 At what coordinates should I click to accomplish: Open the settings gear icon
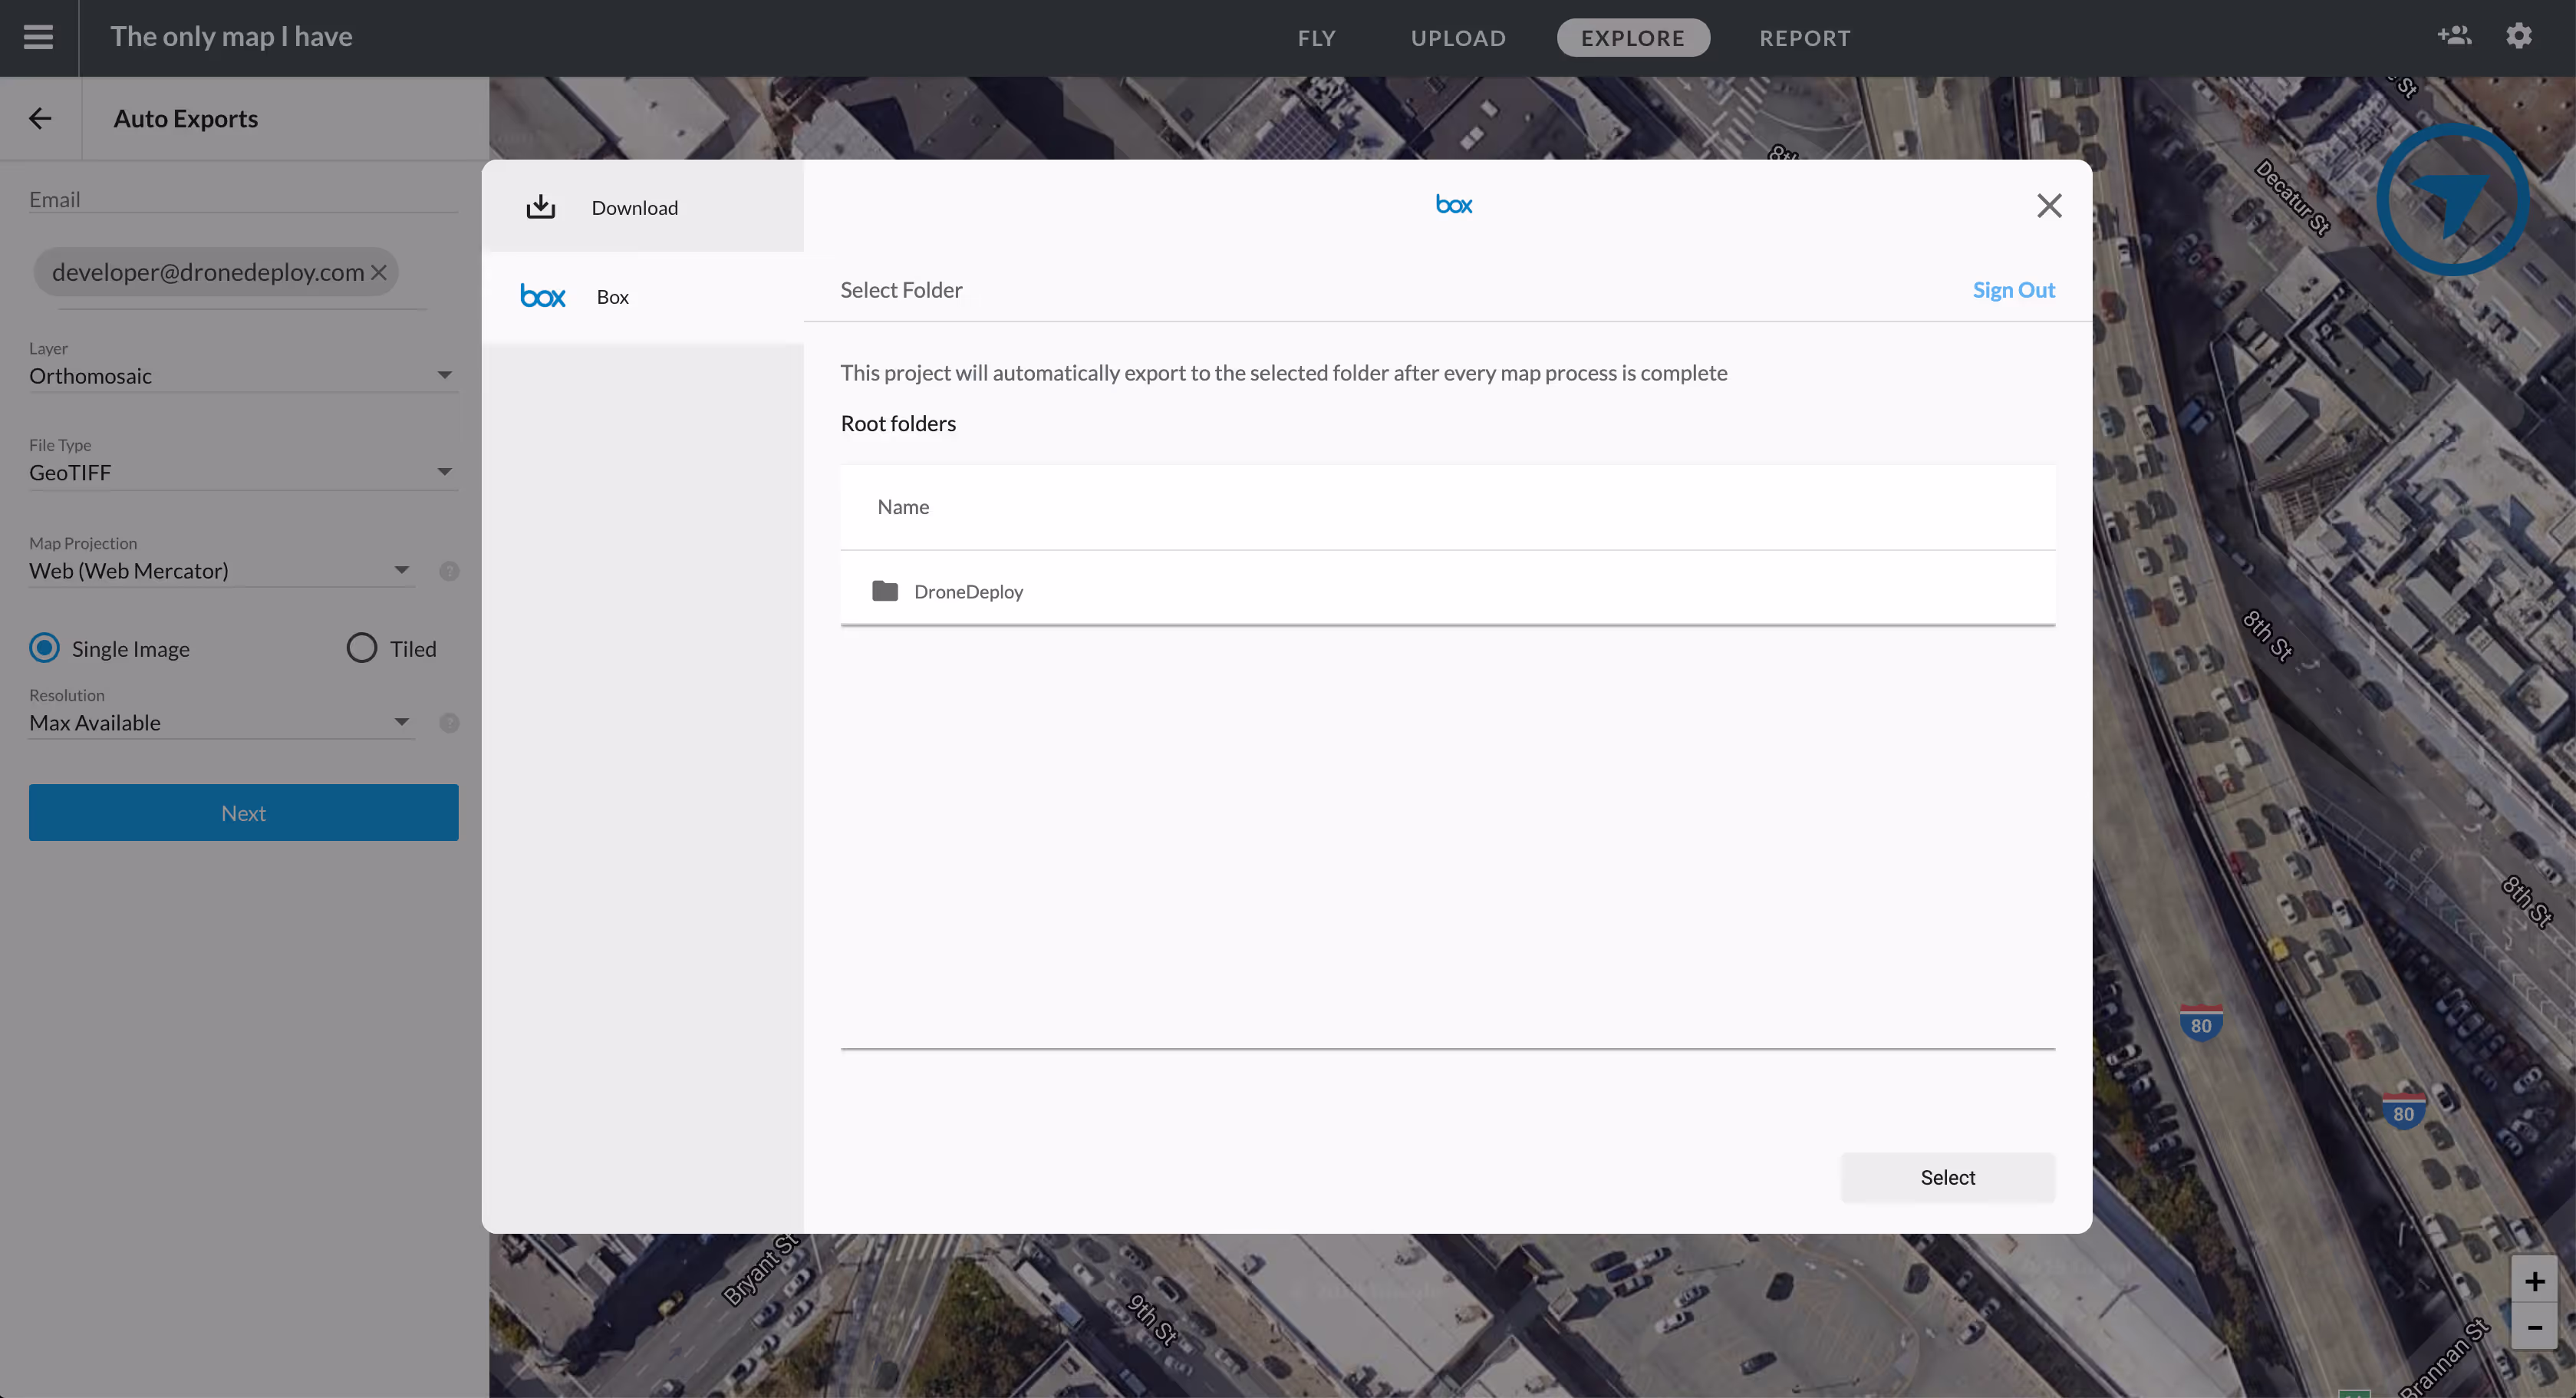click(x=2519, y=36)
